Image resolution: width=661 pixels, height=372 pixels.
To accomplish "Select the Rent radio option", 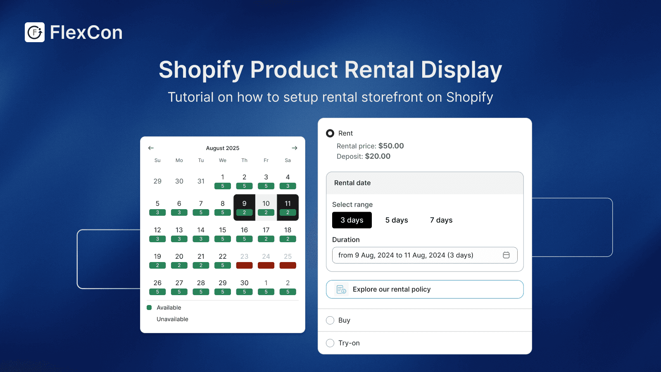I will [330, 133].
